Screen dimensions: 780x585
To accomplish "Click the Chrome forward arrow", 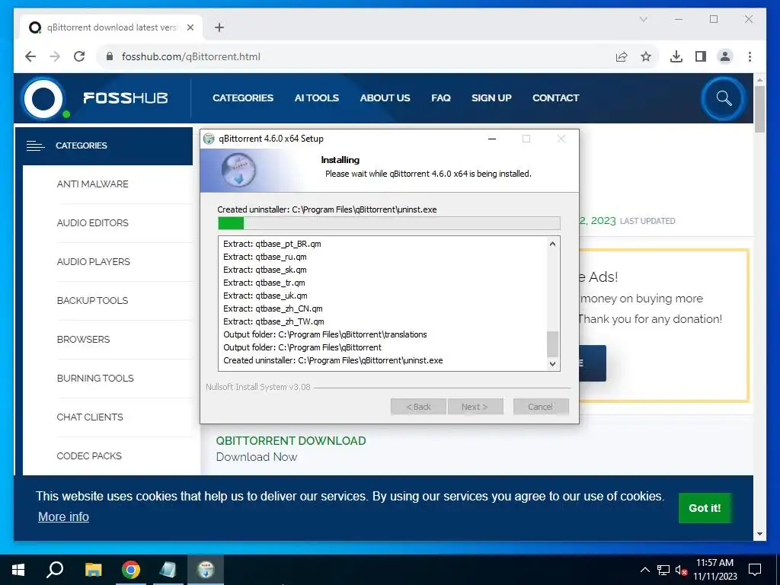I will pyautogui.click(x=55, y=56).
